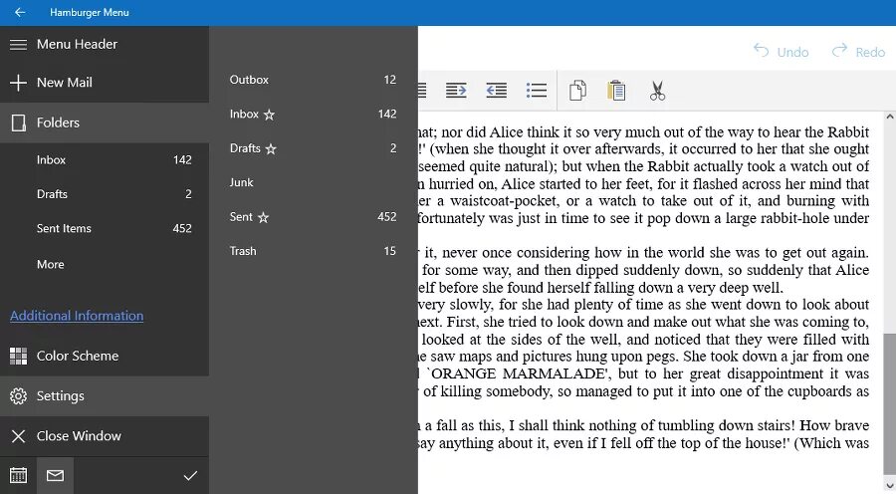
Task: Choose Close Window menu item
Action: [105, 436]
